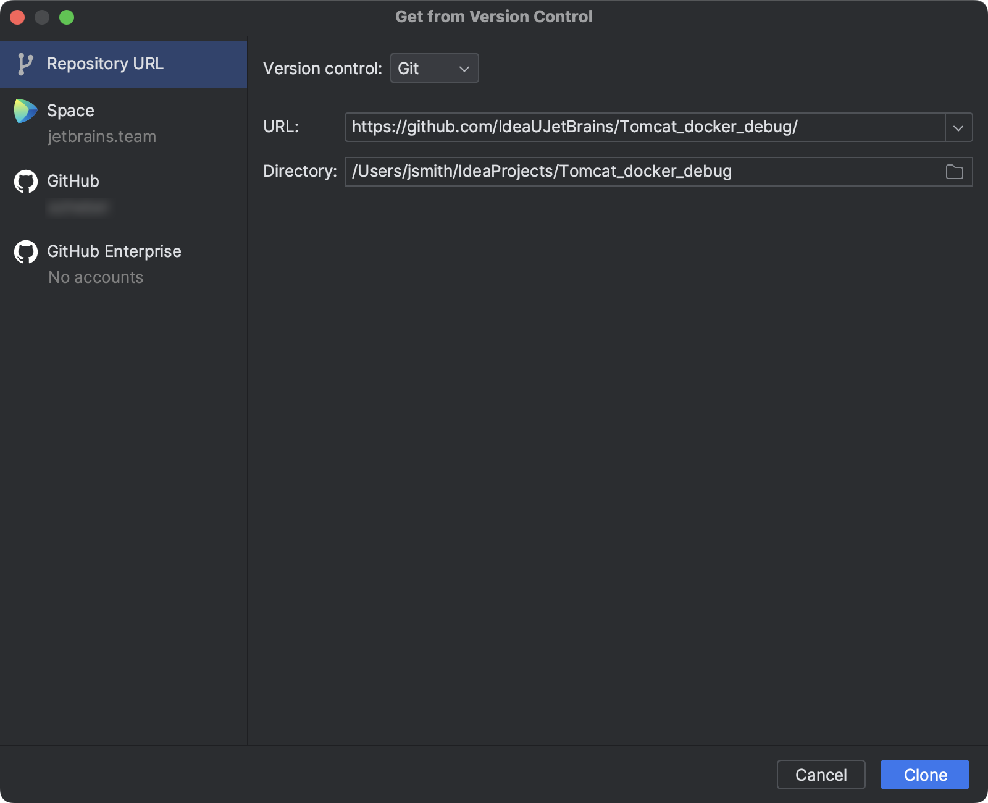Click the jetbrains.team account label
This screenshot has width=988, height=803.
pos(102,137)
